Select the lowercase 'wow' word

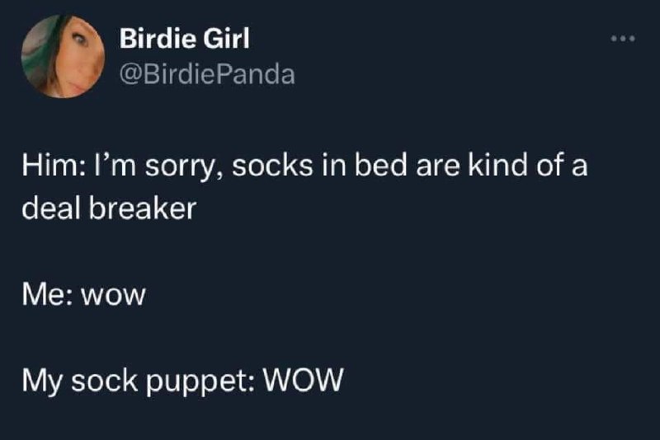pyautogui.click(x=113, y=296)
